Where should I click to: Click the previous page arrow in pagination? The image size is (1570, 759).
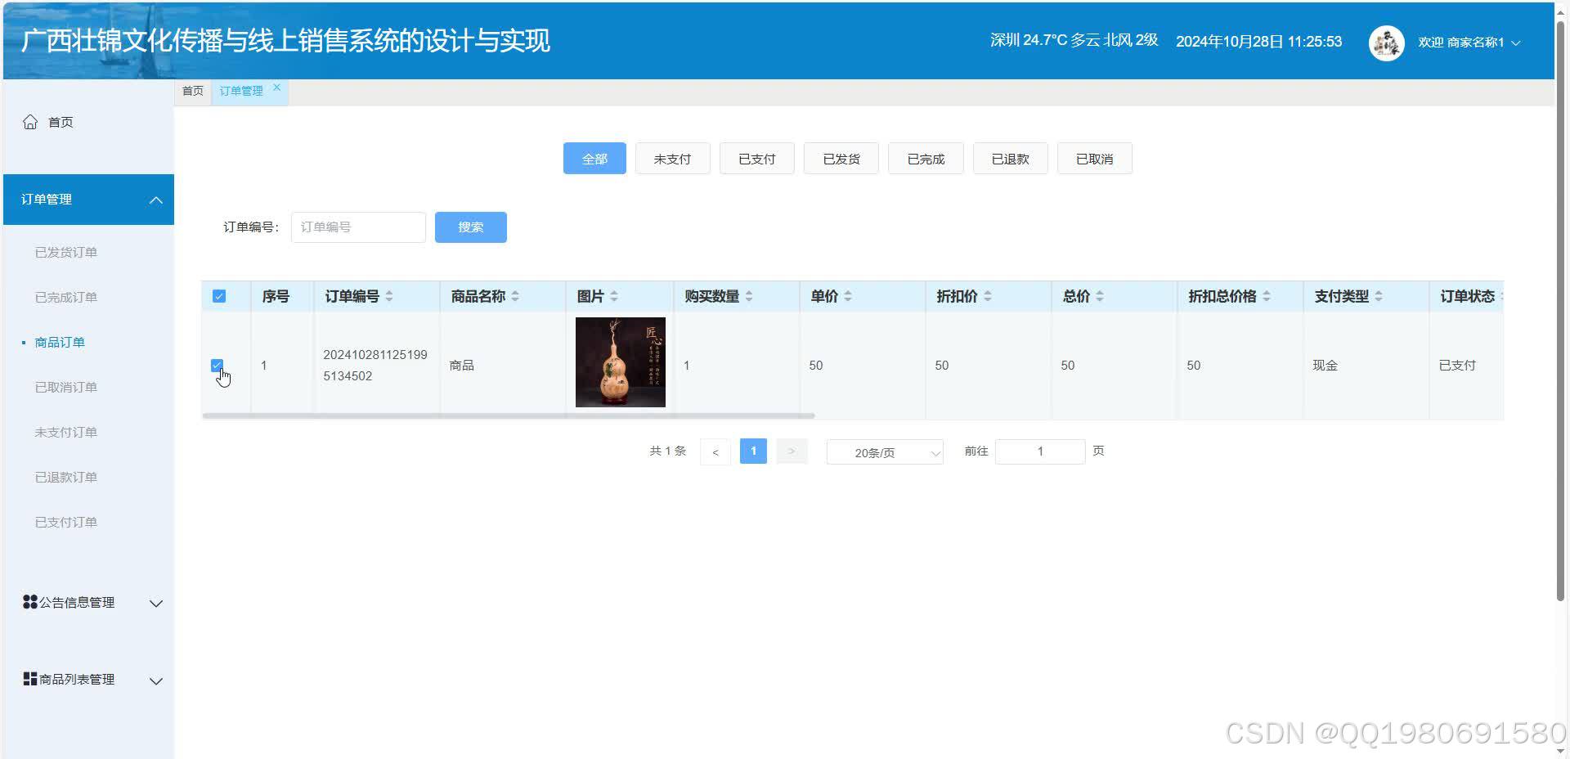pyautogui.click(x=715, y=451)
